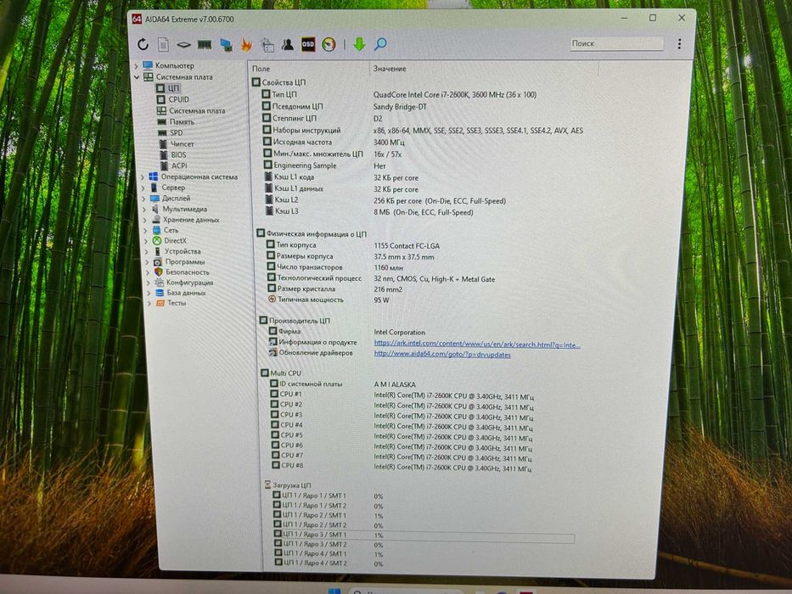Expand the Дисплей node arrow
Screen dimensions: 792x594
click(x=143, y=199)
